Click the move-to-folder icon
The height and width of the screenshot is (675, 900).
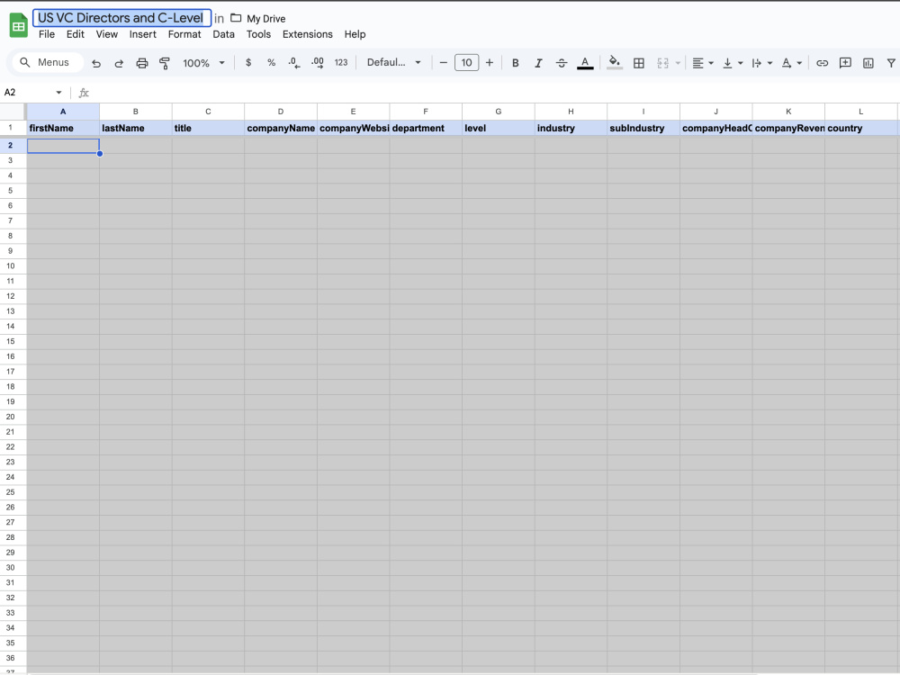click(236, 18)
